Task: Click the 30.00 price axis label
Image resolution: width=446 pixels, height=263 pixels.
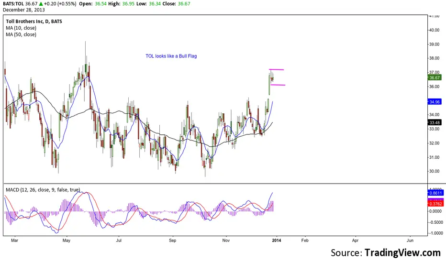Action: (435, 171)
